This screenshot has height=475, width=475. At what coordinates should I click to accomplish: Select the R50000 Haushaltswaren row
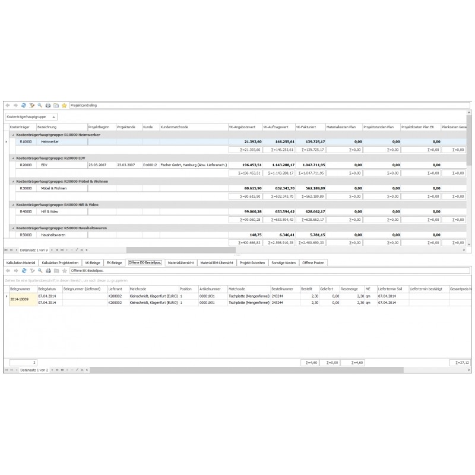[241, 235]
